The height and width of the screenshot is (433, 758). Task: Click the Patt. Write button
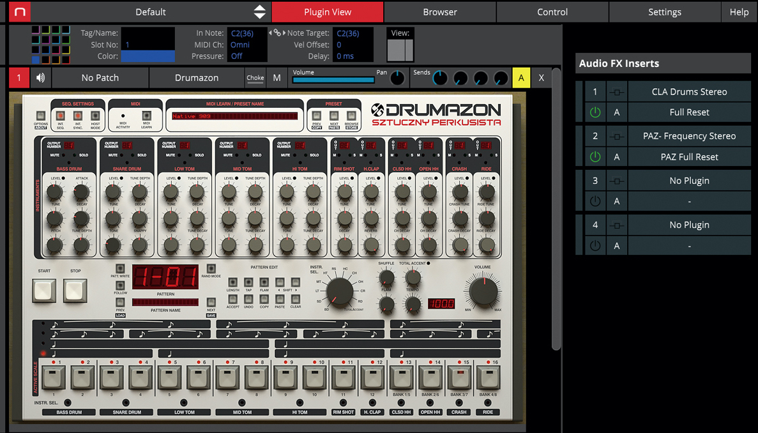tap(120, 269)
